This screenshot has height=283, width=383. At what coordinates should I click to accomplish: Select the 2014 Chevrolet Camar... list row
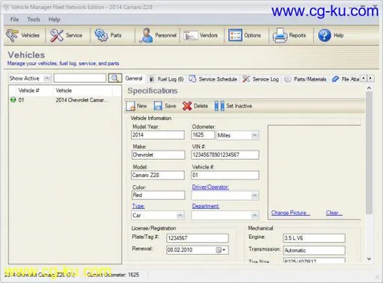pos(65,100)
